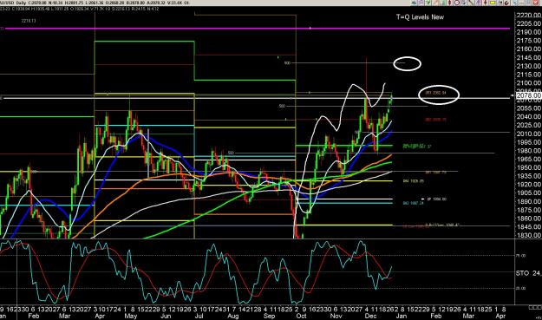
Task: Click the Dec month label on time axis
Action: coord(370,316)
